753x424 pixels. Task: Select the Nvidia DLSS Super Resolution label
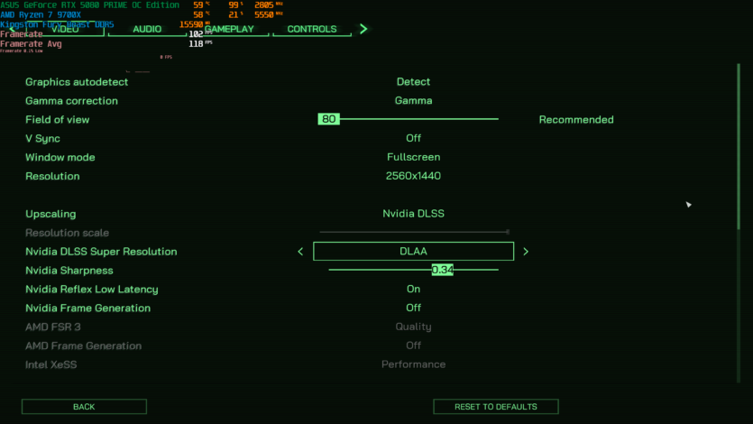pos(101,252)
